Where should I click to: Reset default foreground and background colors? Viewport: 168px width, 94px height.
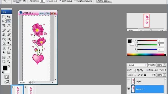[x=3, y=73]
